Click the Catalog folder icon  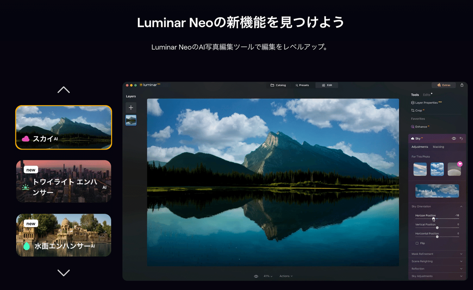tap(272, 85)
